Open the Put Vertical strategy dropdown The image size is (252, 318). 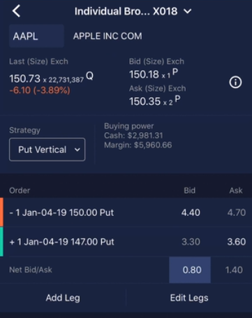coord(47,150)
